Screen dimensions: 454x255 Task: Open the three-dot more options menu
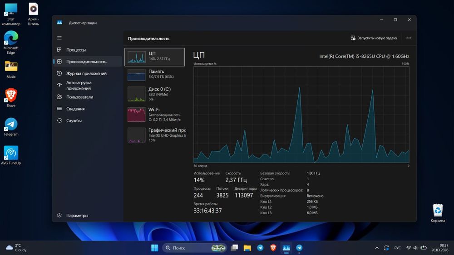point(409,38)
